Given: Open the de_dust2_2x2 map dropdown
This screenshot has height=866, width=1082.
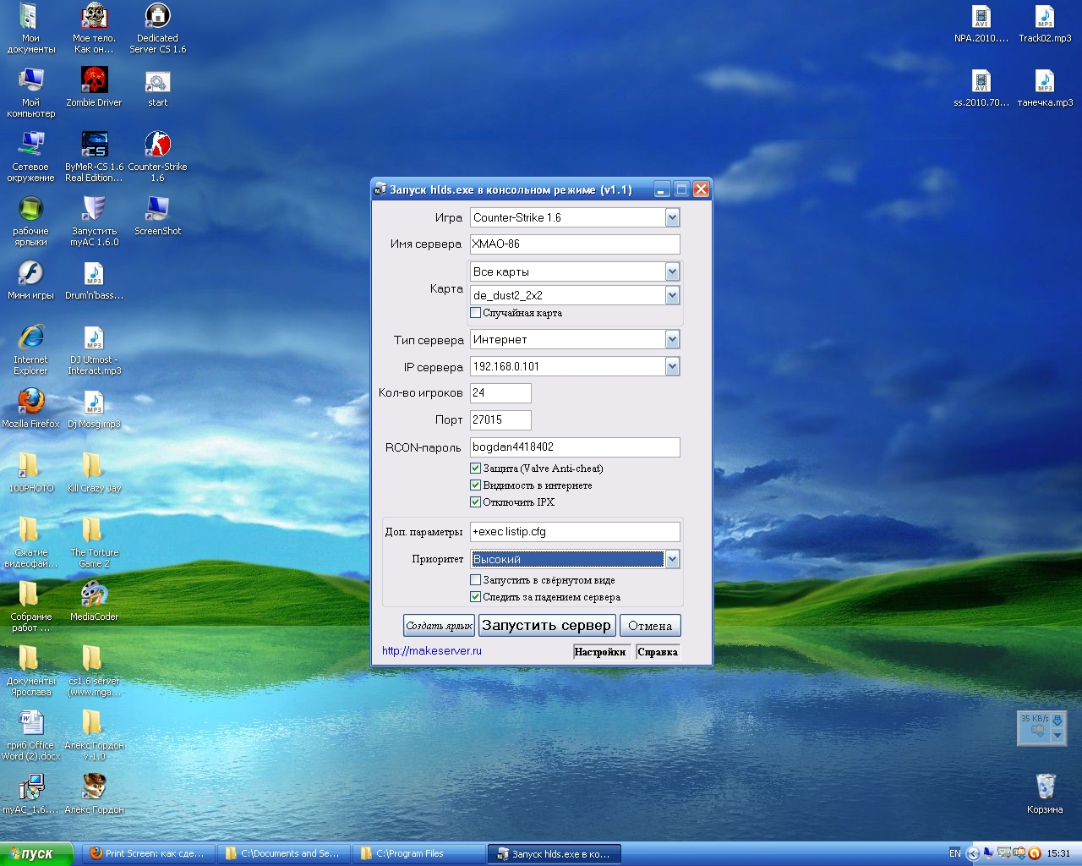Looking at the screenshot, I should tap(575, 295).
